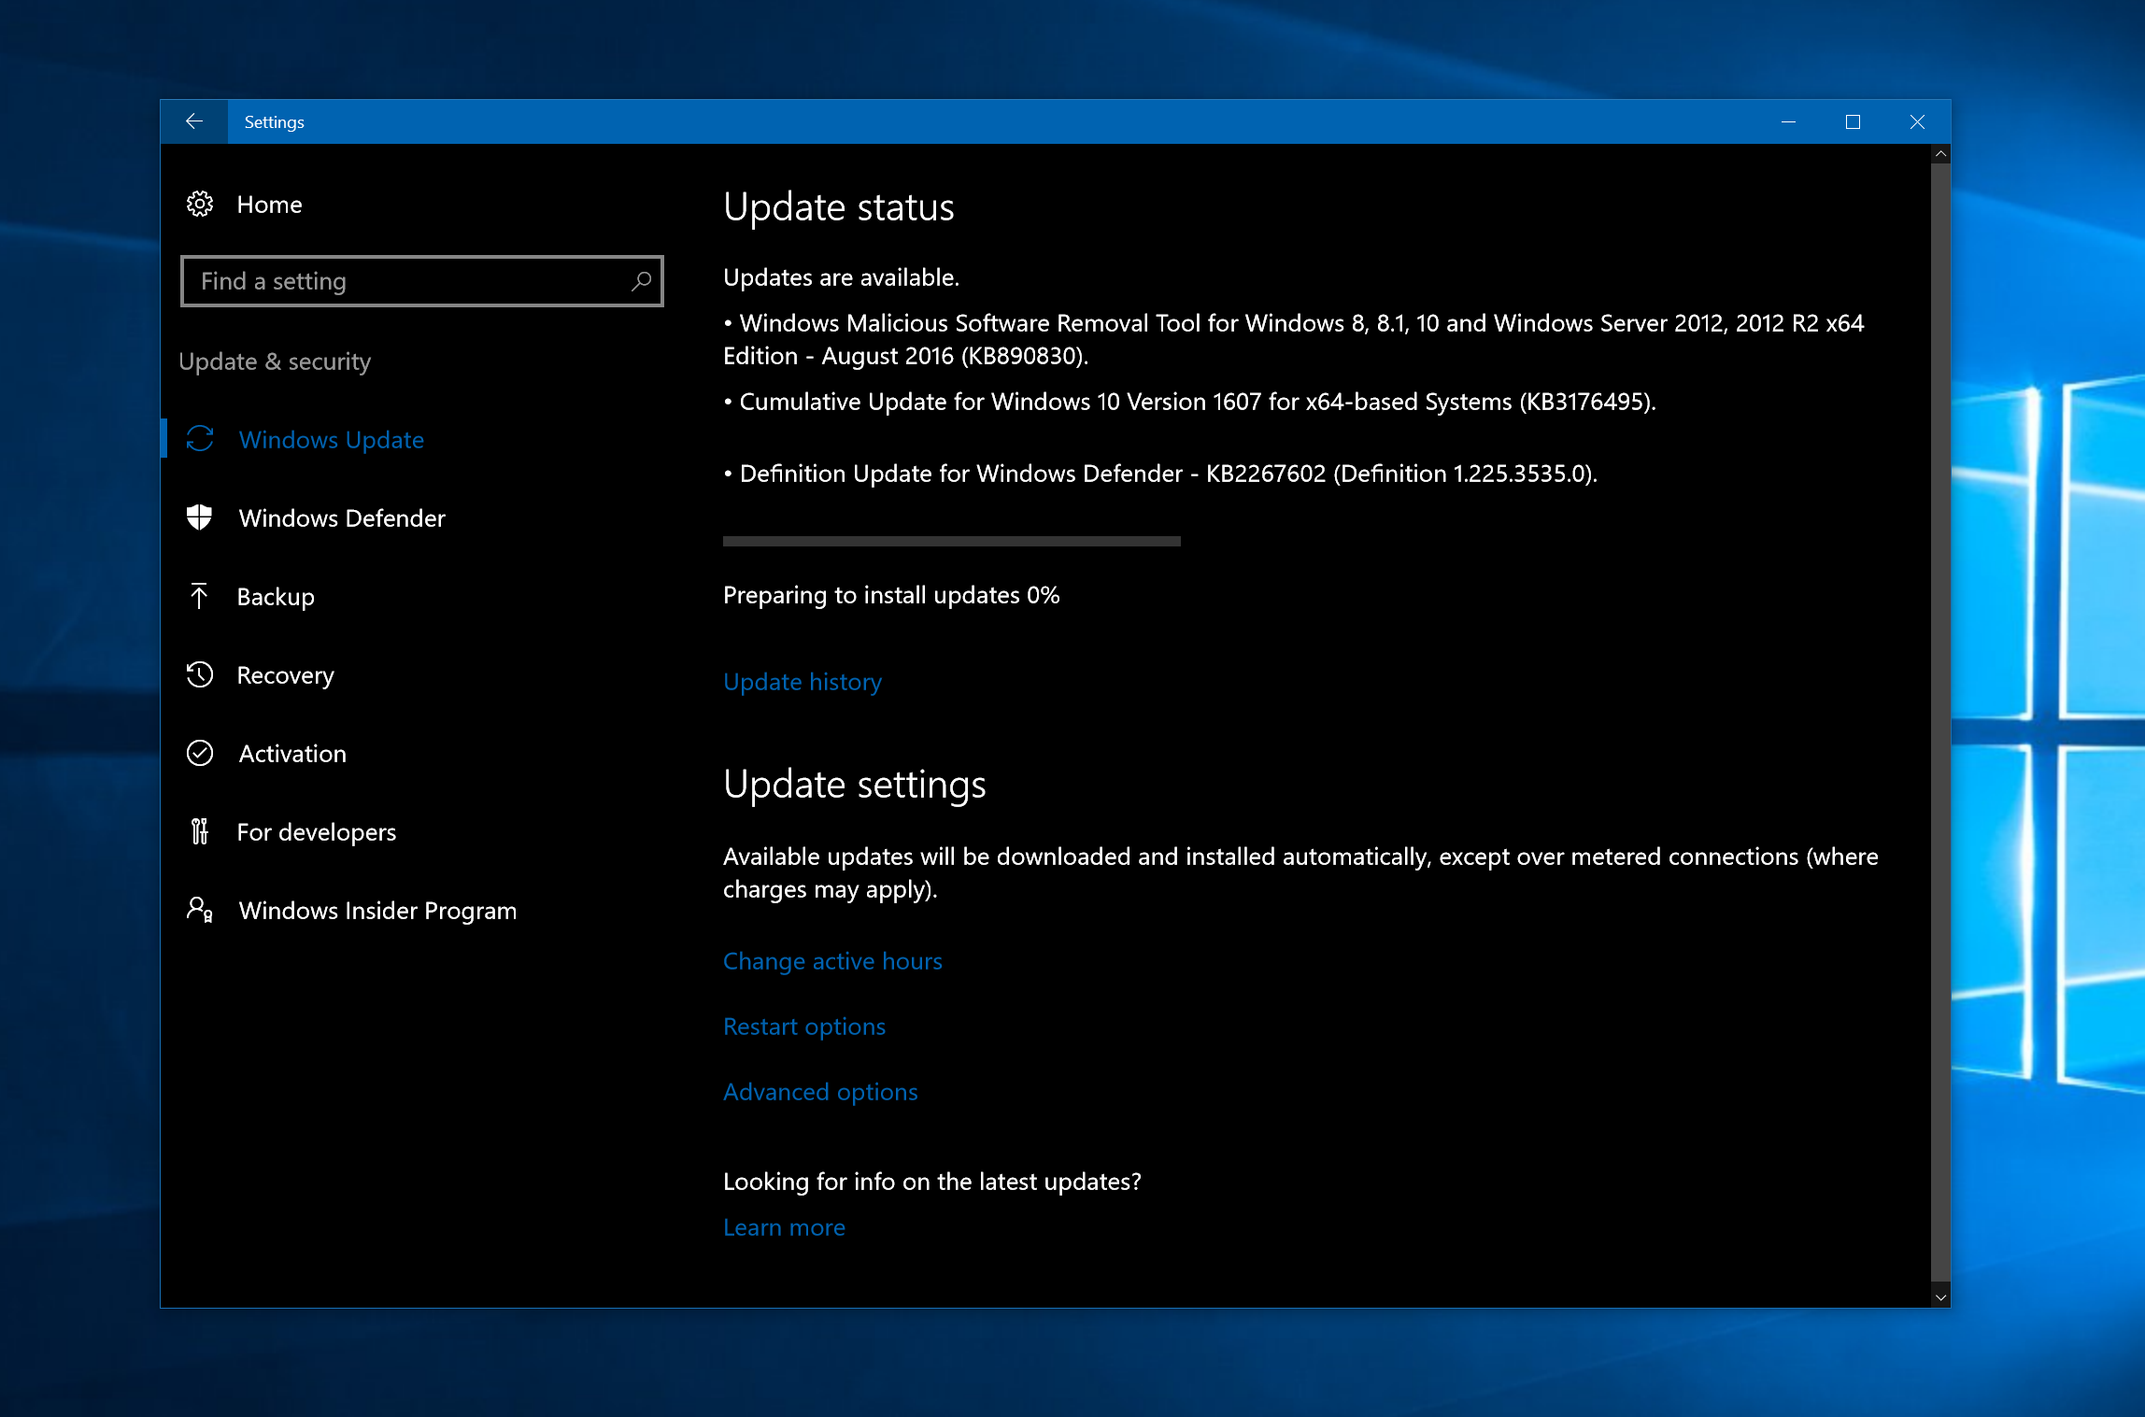
Task: Click the Recovery clock-rewind icon
Action: coord(200,674)
